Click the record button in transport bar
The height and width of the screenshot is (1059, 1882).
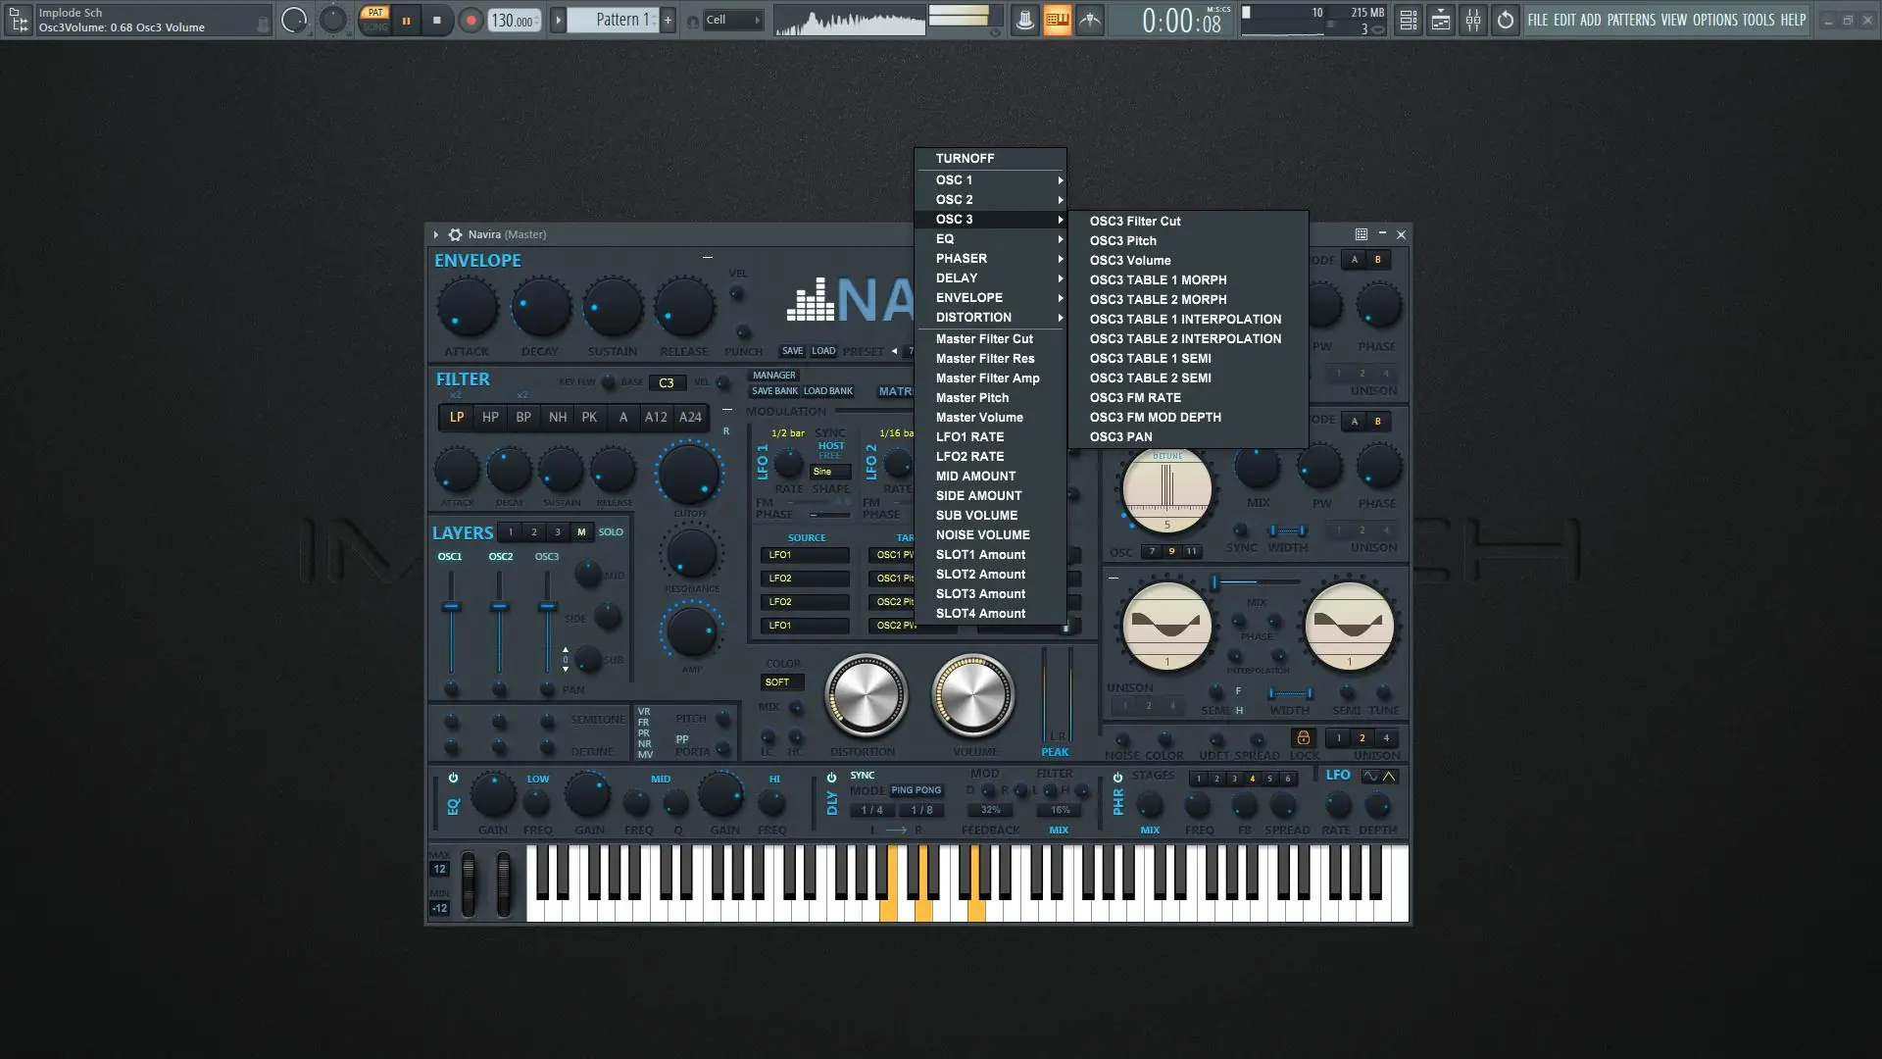coord(470,20)
